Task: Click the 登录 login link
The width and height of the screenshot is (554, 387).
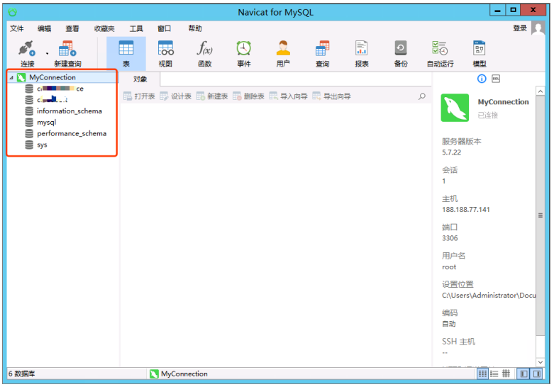Action: pyautogui.click(x=520, y=28)
